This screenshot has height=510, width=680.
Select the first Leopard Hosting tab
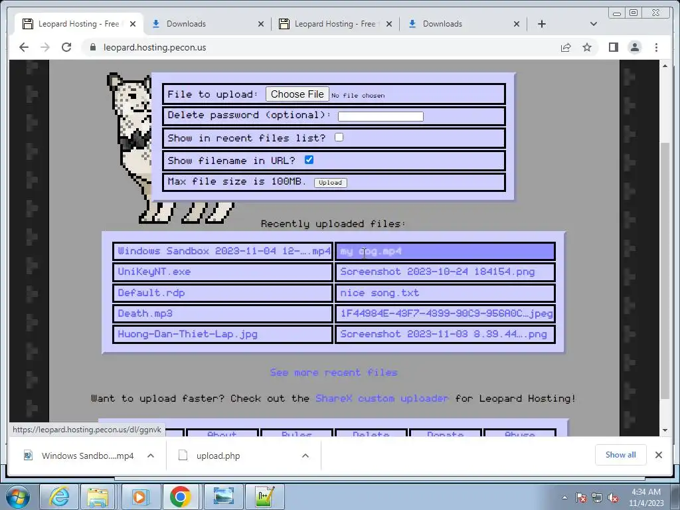80,24
